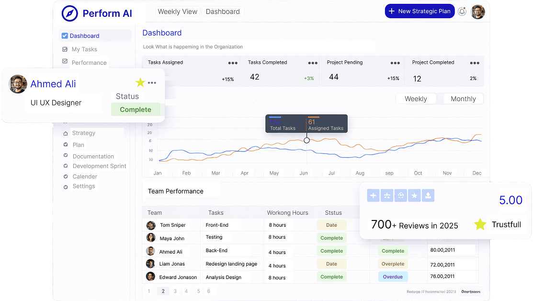Open the options menu on Tasks Assigned card
This screenshot has width=533, height=301.
[x=232, y=63]
